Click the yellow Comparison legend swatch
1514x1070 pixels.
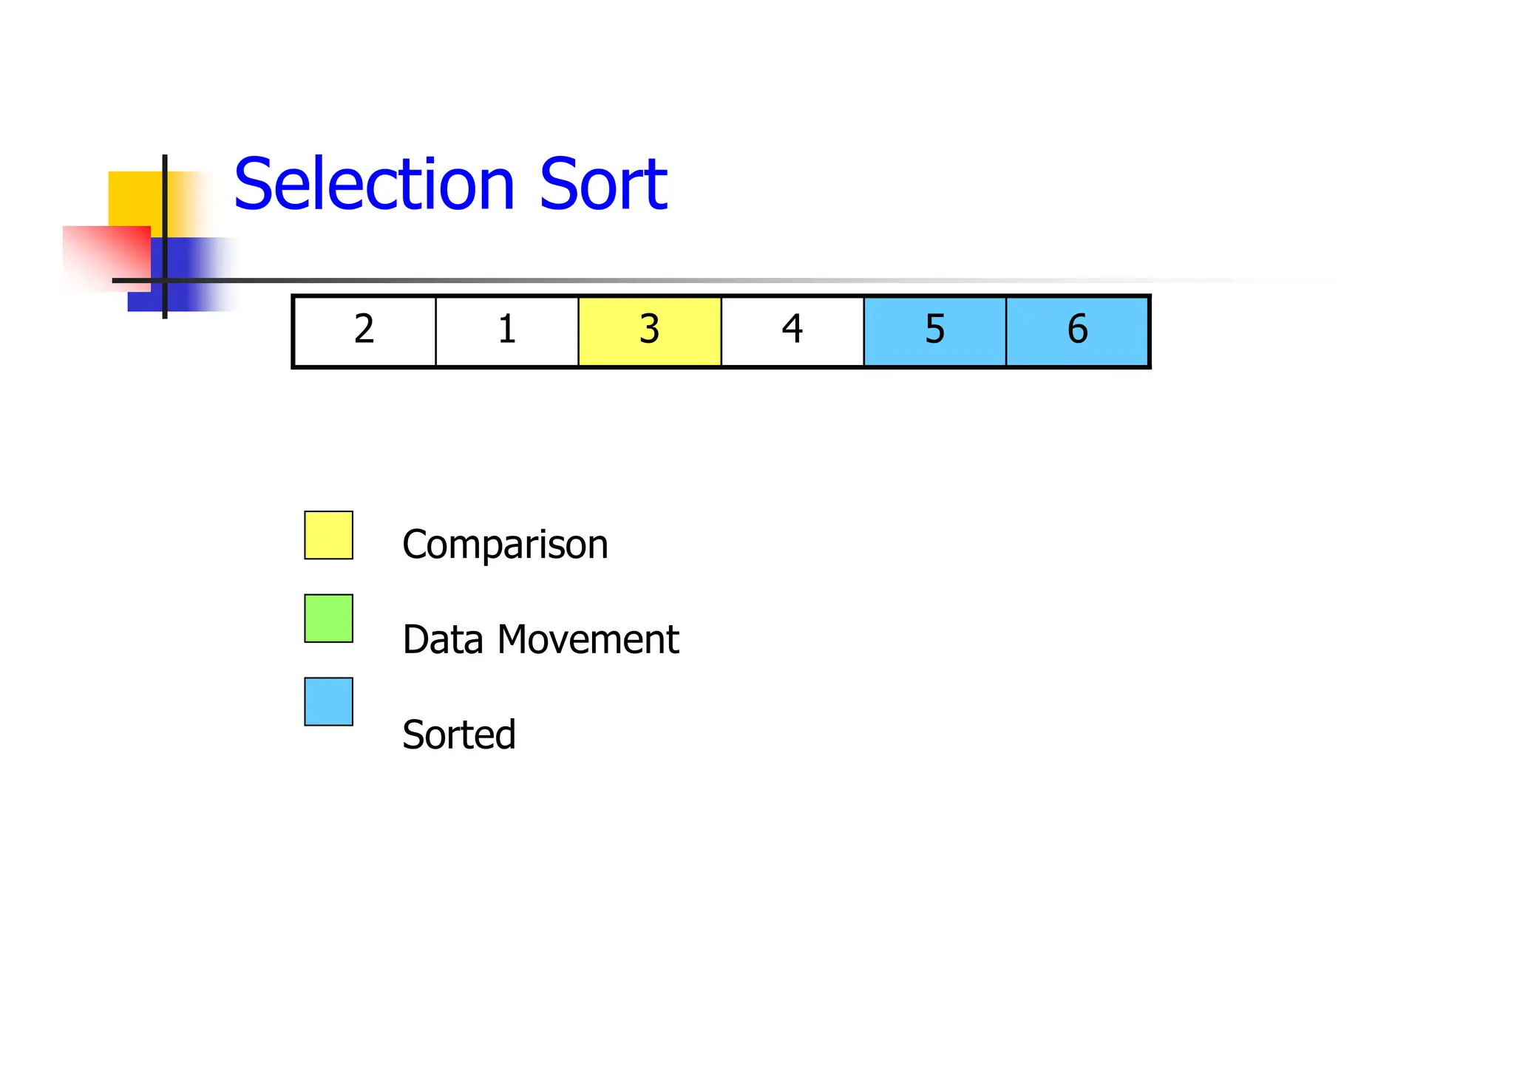[x=329, y=535]
